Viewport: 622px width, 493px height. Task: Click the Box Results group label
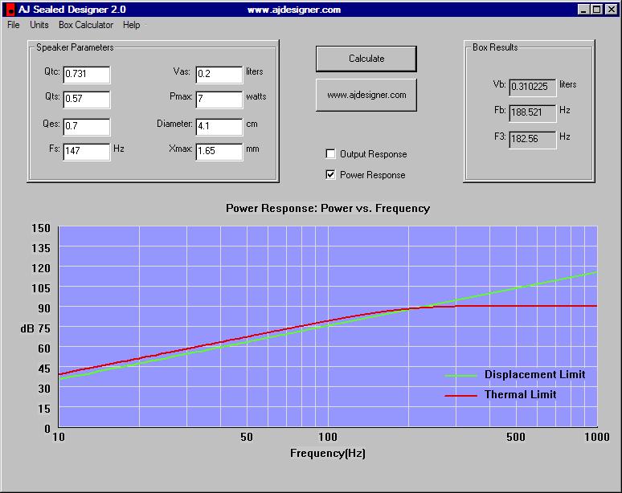point(495,47)
